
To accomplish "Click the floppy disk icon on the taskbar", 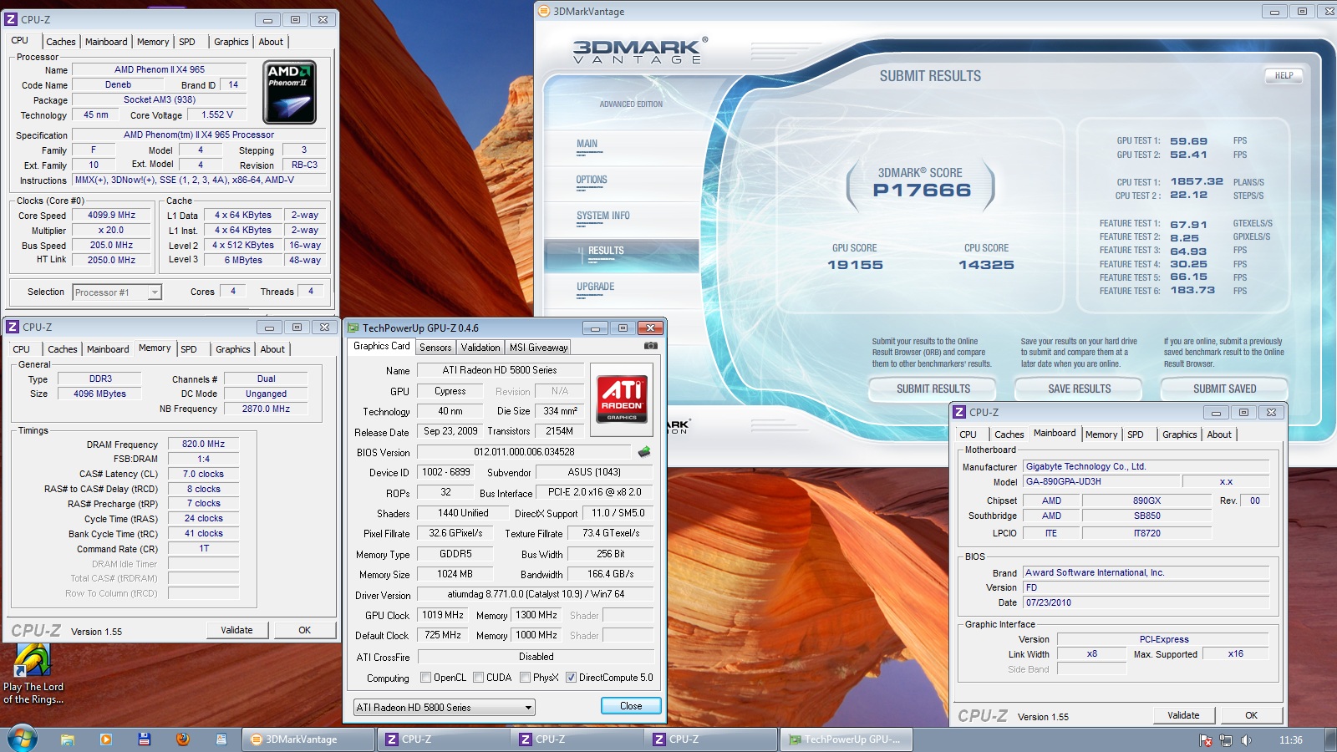I will point(144,739).
